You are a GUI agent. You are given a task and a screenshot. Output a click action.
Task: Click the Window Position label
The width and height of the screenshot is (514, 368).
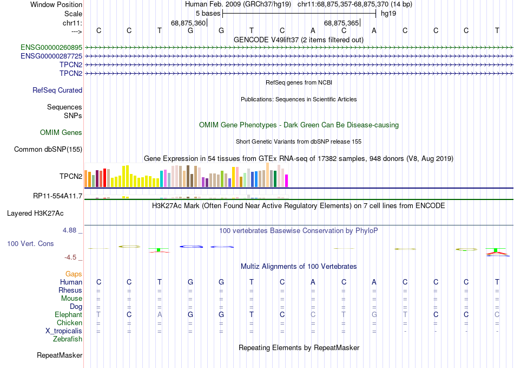click(x=56, y=4)
